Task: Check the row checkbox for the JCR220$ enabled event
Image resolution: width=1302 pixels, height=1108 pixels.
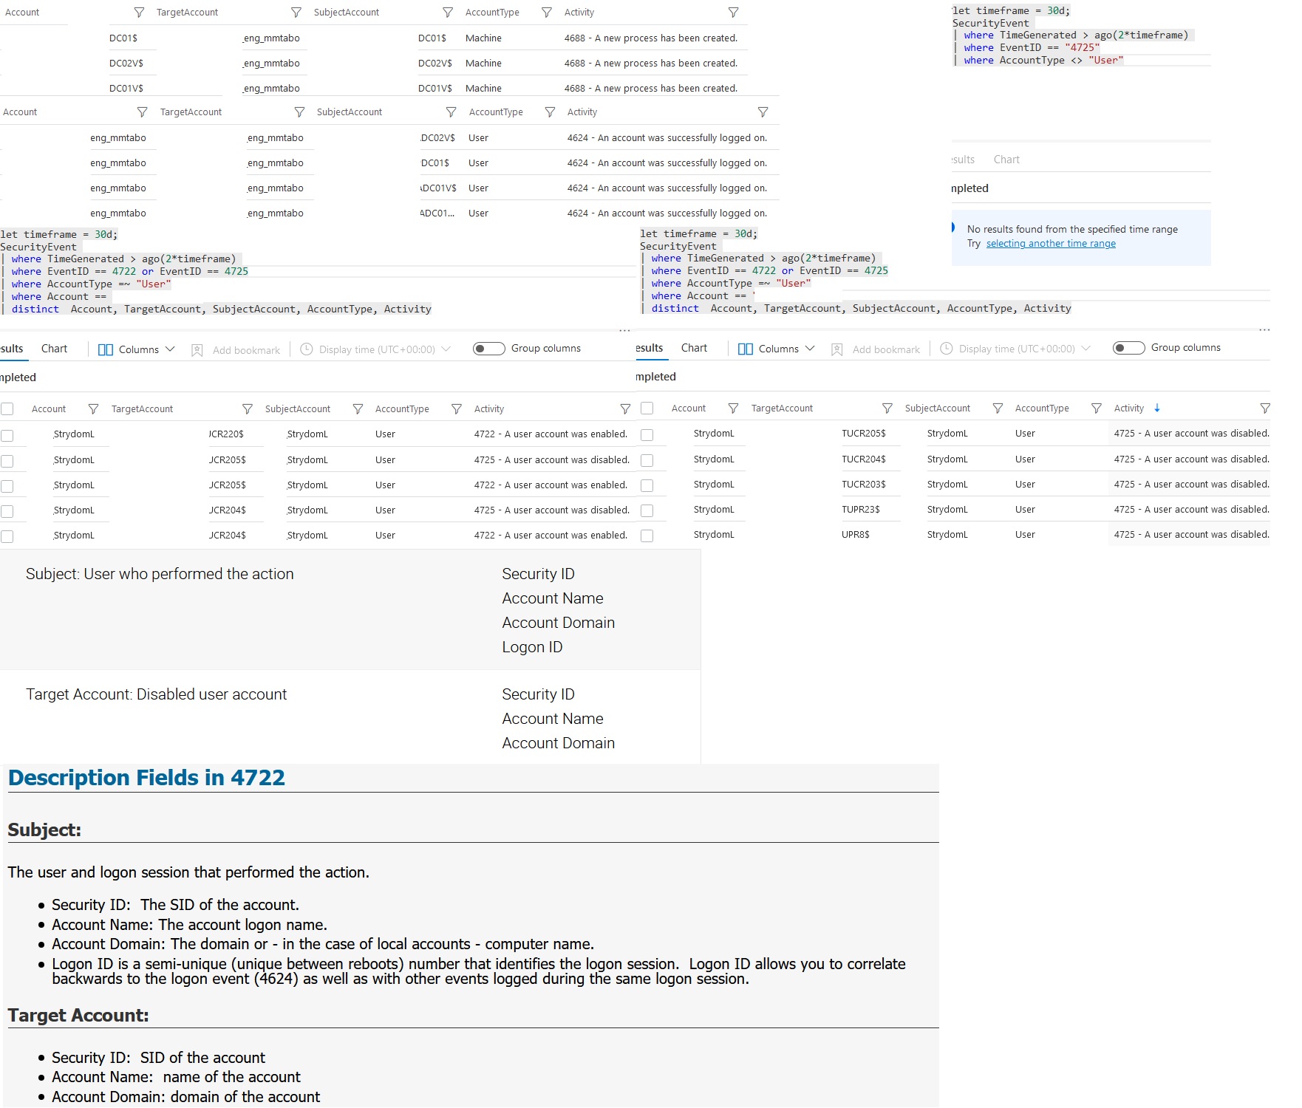Action: [x=7, y=435]
